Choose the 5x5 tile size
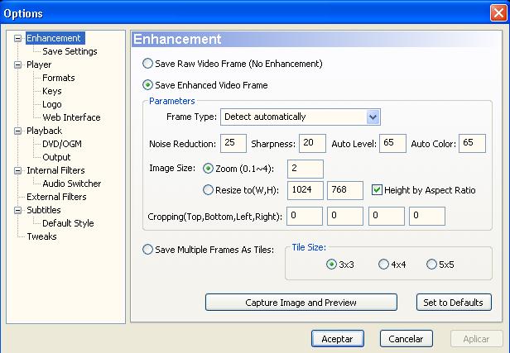Screen dimensions: 510x353 (431, 265)
